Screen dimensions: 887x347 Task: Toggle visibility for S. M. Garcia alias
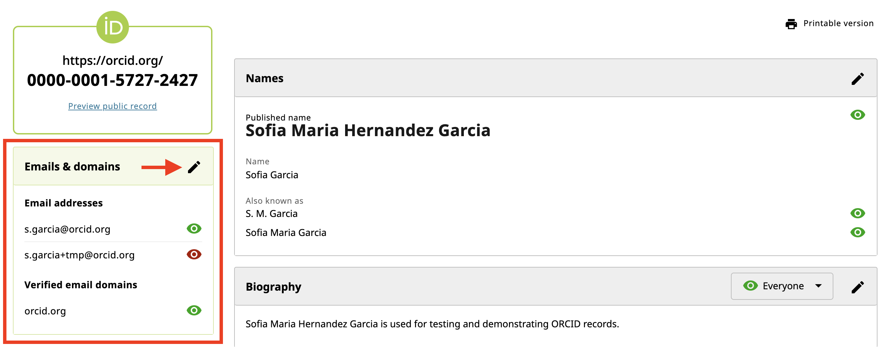(x=857, y=213)
